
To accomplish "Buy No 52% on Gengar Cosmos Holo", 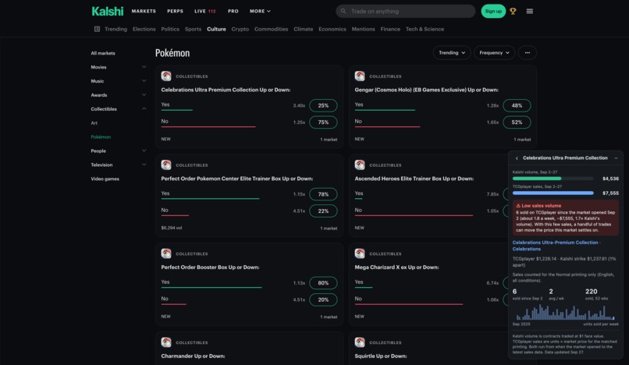I will (517, 122).
